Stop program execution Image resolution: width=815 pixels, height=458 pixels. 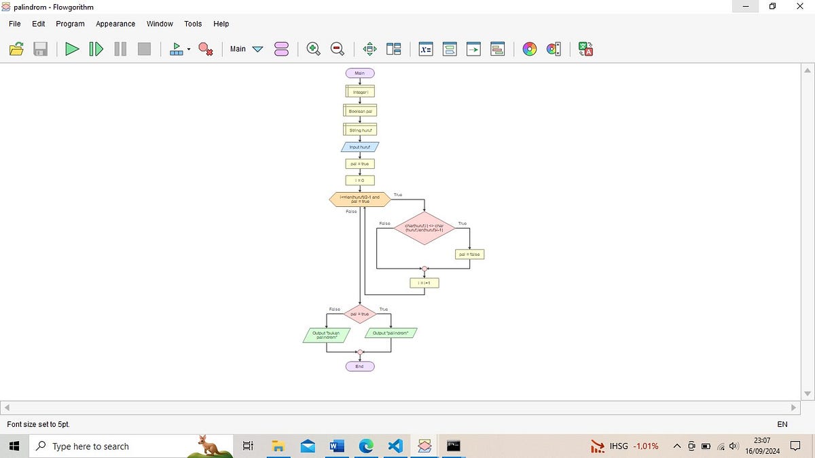[144, 49]
